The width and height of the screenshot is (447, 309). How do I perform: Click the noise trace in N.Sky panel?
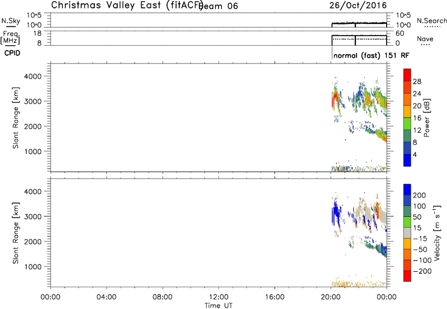click(359, 23)
